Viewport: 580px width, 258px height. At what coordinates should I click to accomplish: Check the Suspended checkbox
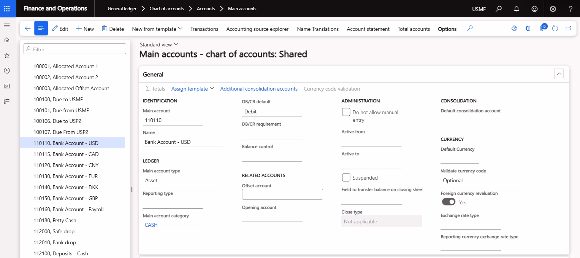tap(346, 177)
